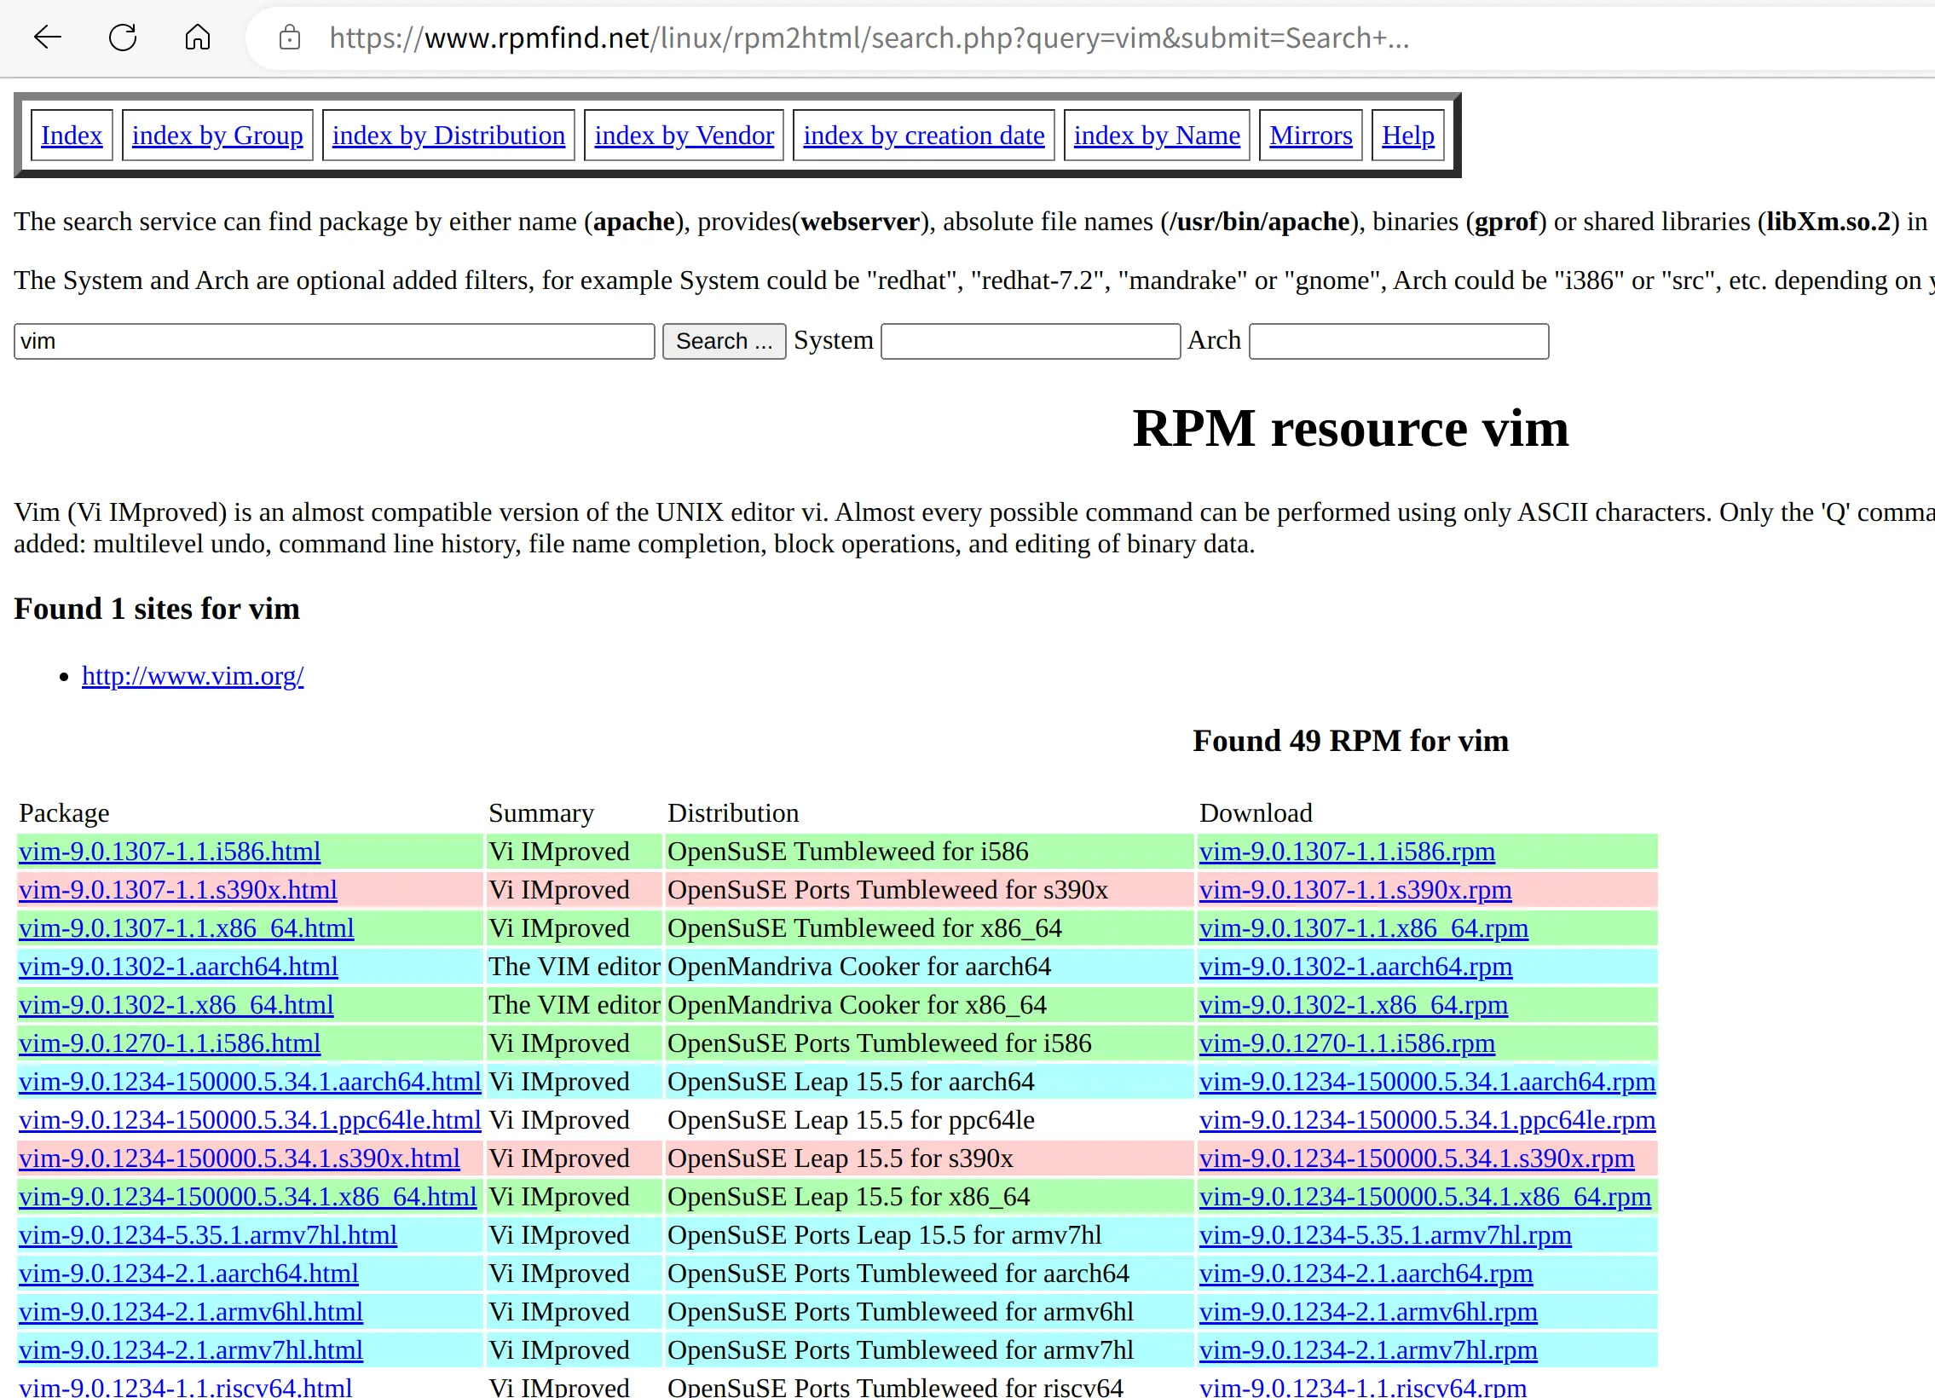The width and height of the screenshot is (1935, 1398).
Task: Click the browser address bar URL
Action: pyautogui.click(x=869, y=38)
